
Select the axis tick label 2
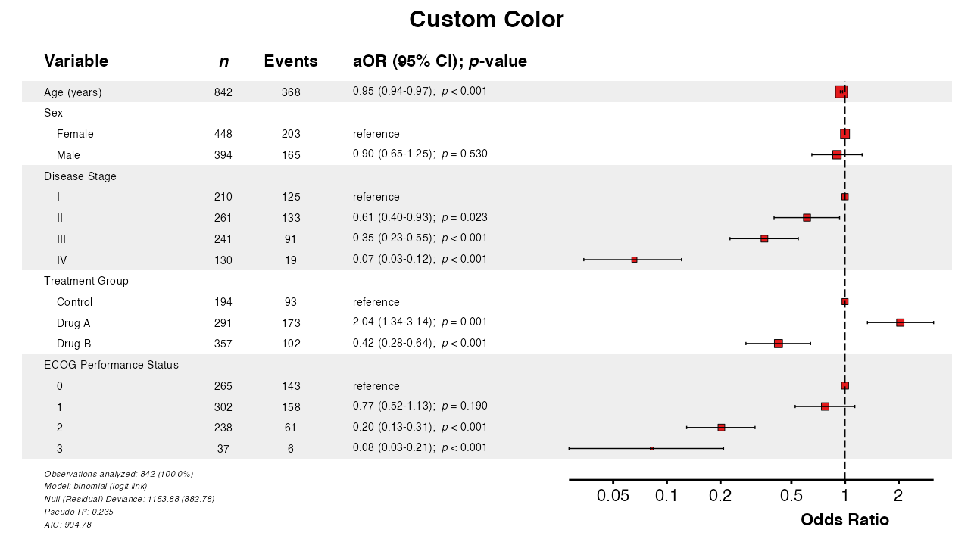[898, 496]
